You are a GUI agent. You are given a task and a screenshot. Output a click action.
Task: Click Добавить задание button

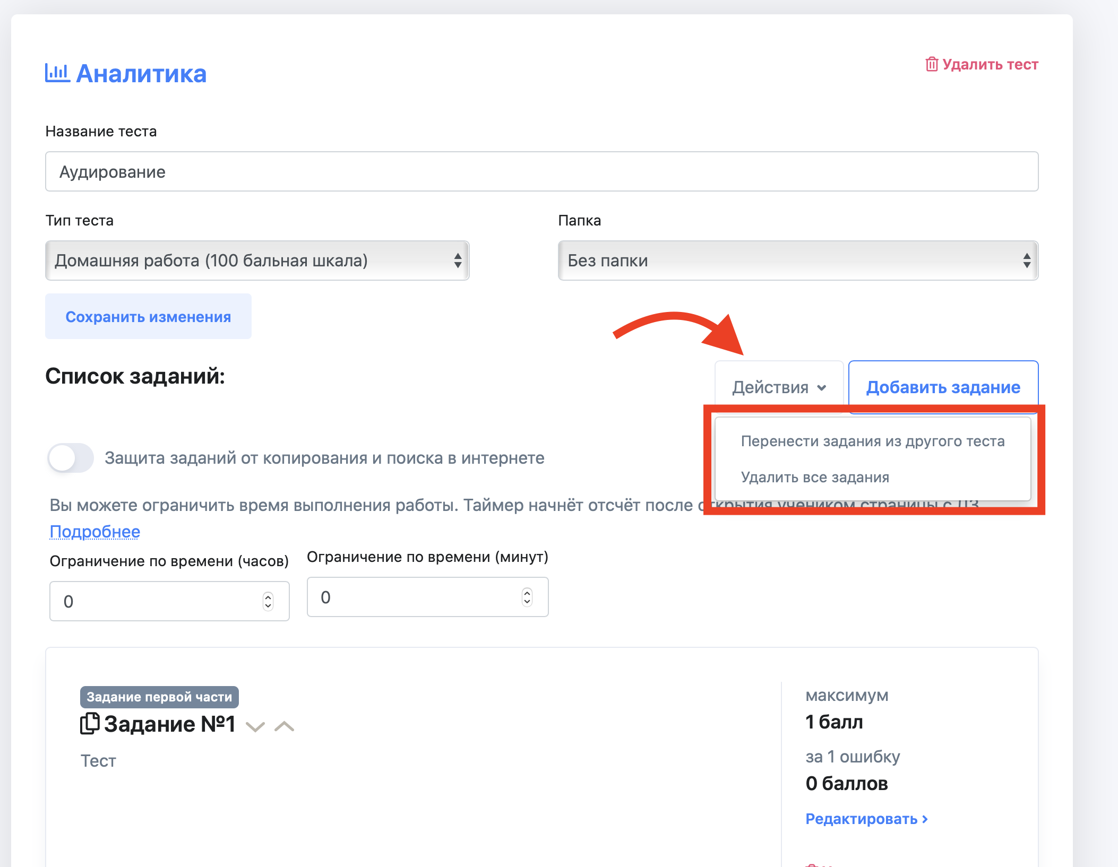(943, 387)
